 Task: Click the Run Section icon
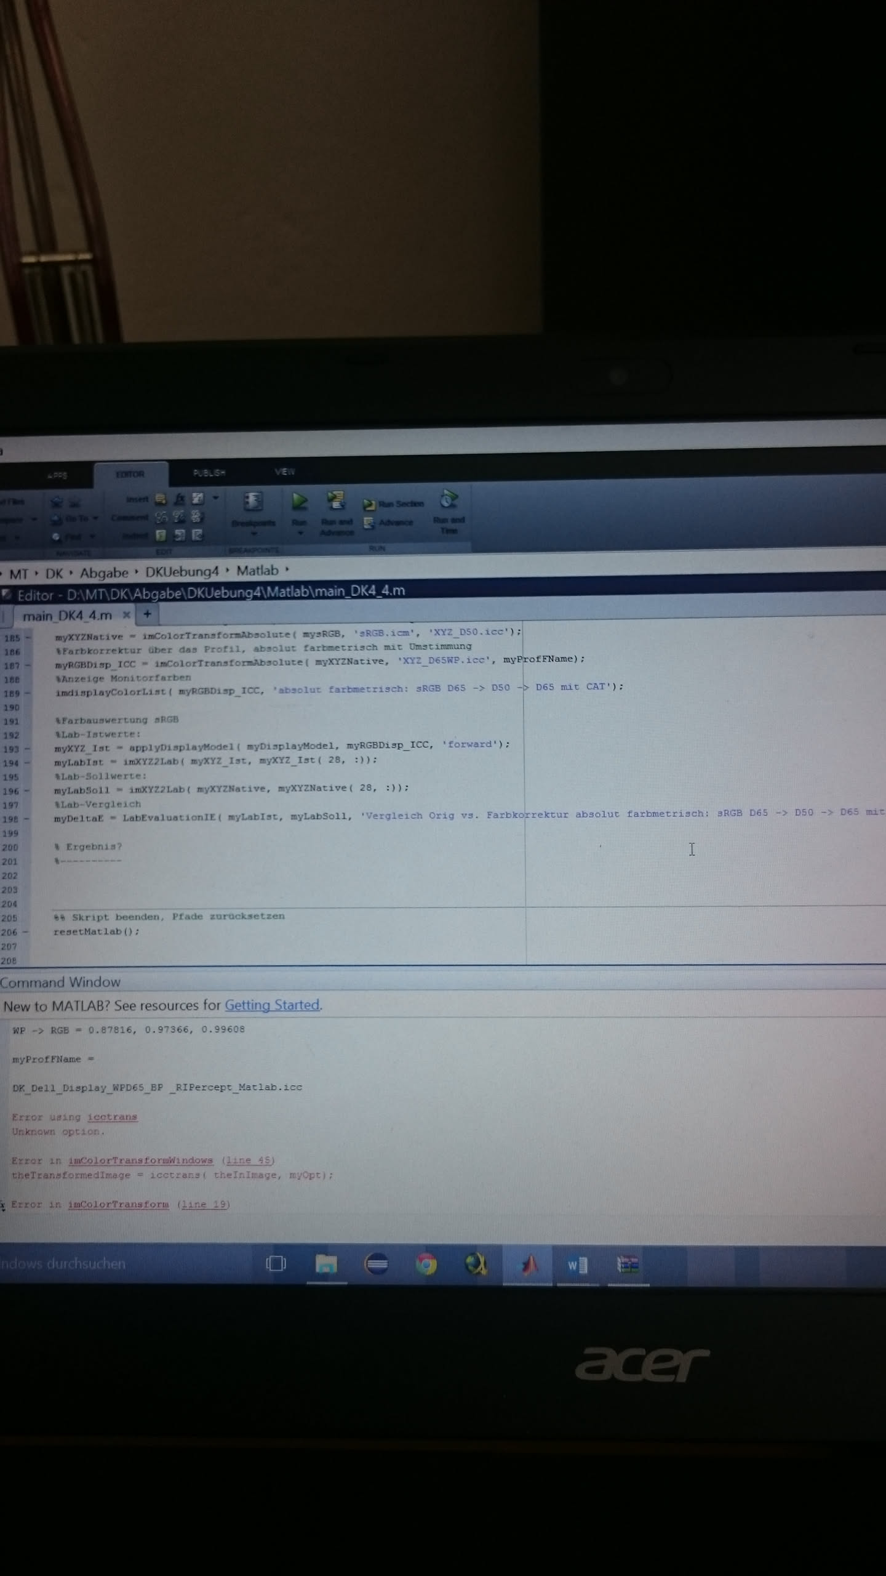pos(369,505)
